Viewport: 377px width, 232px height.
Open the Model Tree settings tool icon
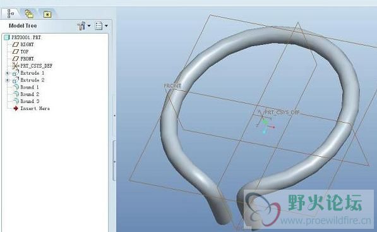(81, 26)
